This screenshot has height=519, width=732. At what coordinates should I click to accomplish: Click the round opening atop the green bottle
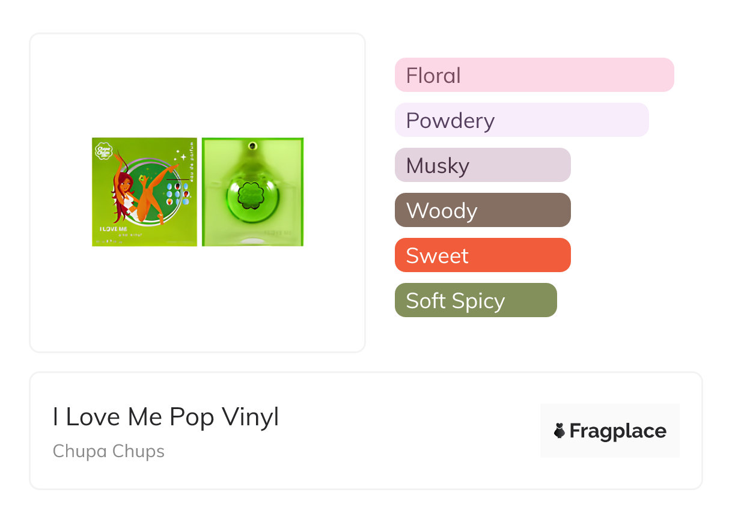252,145
